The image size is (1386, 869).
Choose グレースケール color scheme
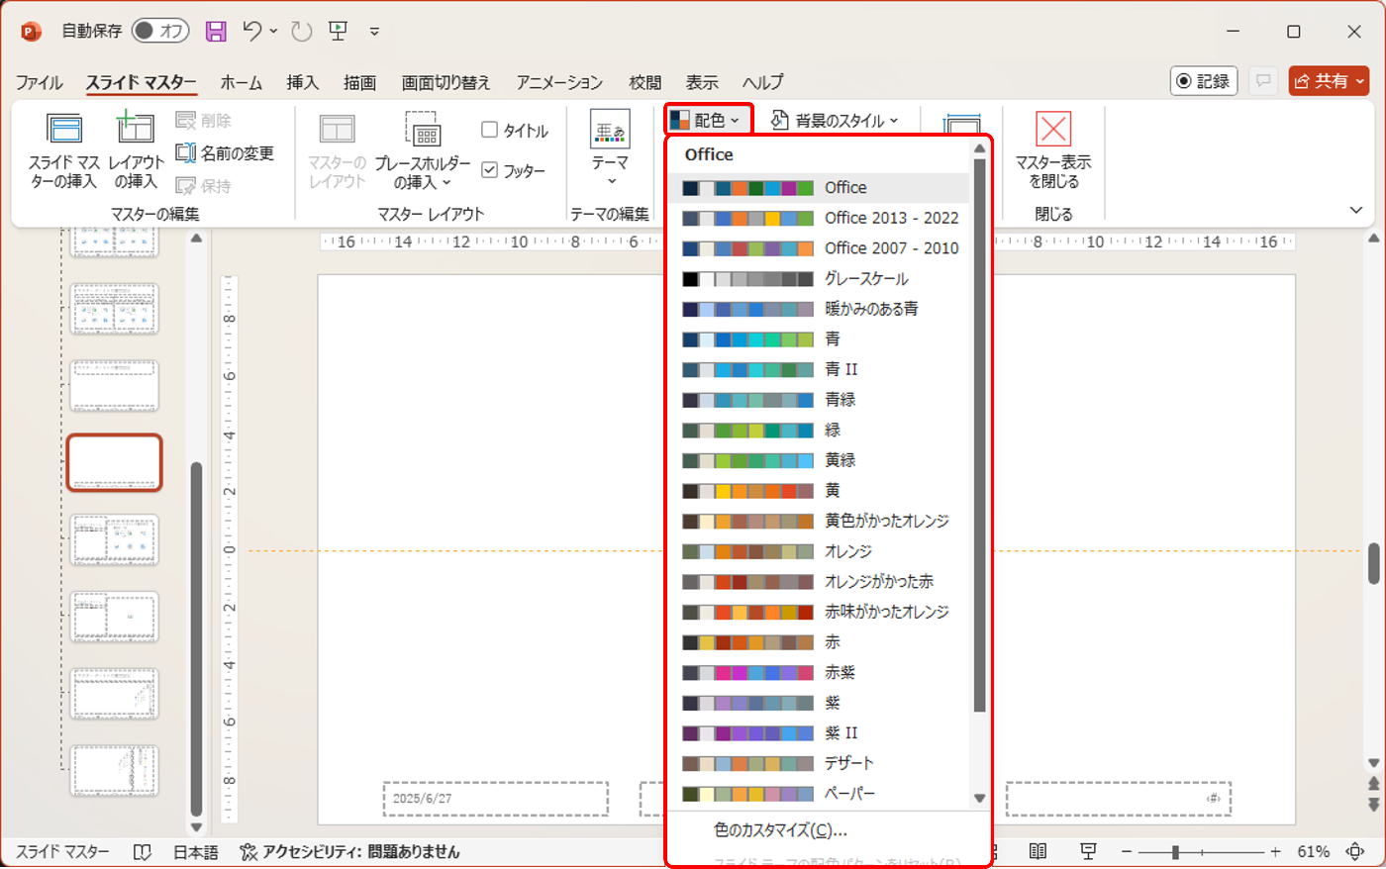click(819, 279)
